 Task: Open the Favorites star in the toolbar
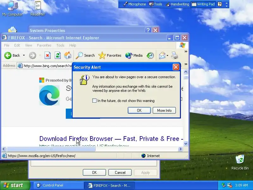tap(110, 55)
